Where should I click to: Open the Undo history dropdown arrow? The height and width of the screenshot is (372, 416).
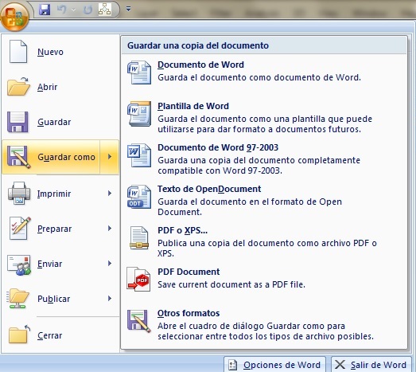[x=73, y=10]
